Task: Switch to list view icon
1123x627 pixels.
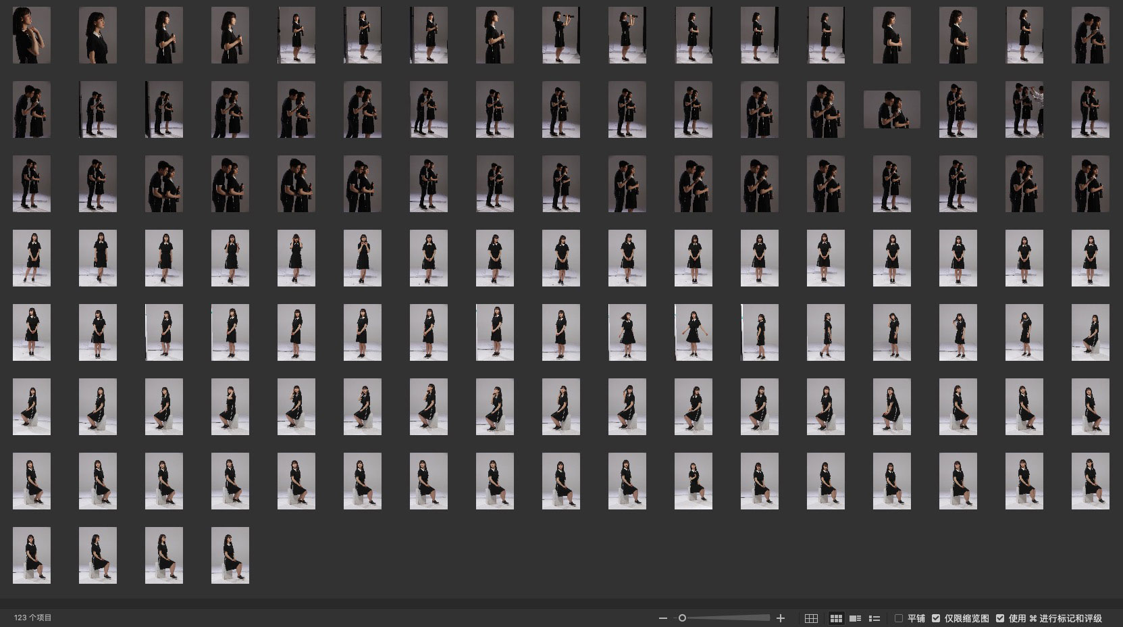Action: coord(874,618)
